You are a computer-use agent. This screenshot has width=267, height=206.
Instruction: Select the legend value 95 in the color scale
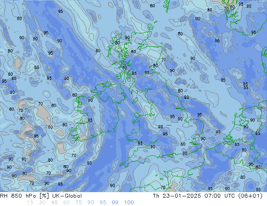tap(103, 203)
